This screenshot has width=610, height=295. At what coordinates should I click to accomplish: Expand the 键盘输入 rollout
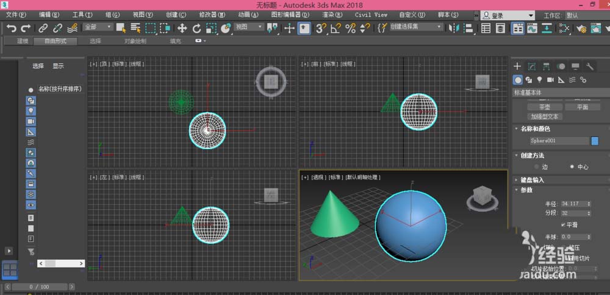click(532, 180)
